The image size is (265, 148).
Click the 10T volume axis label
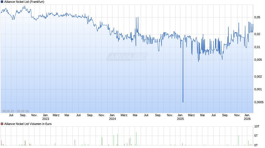click(257, 126)
